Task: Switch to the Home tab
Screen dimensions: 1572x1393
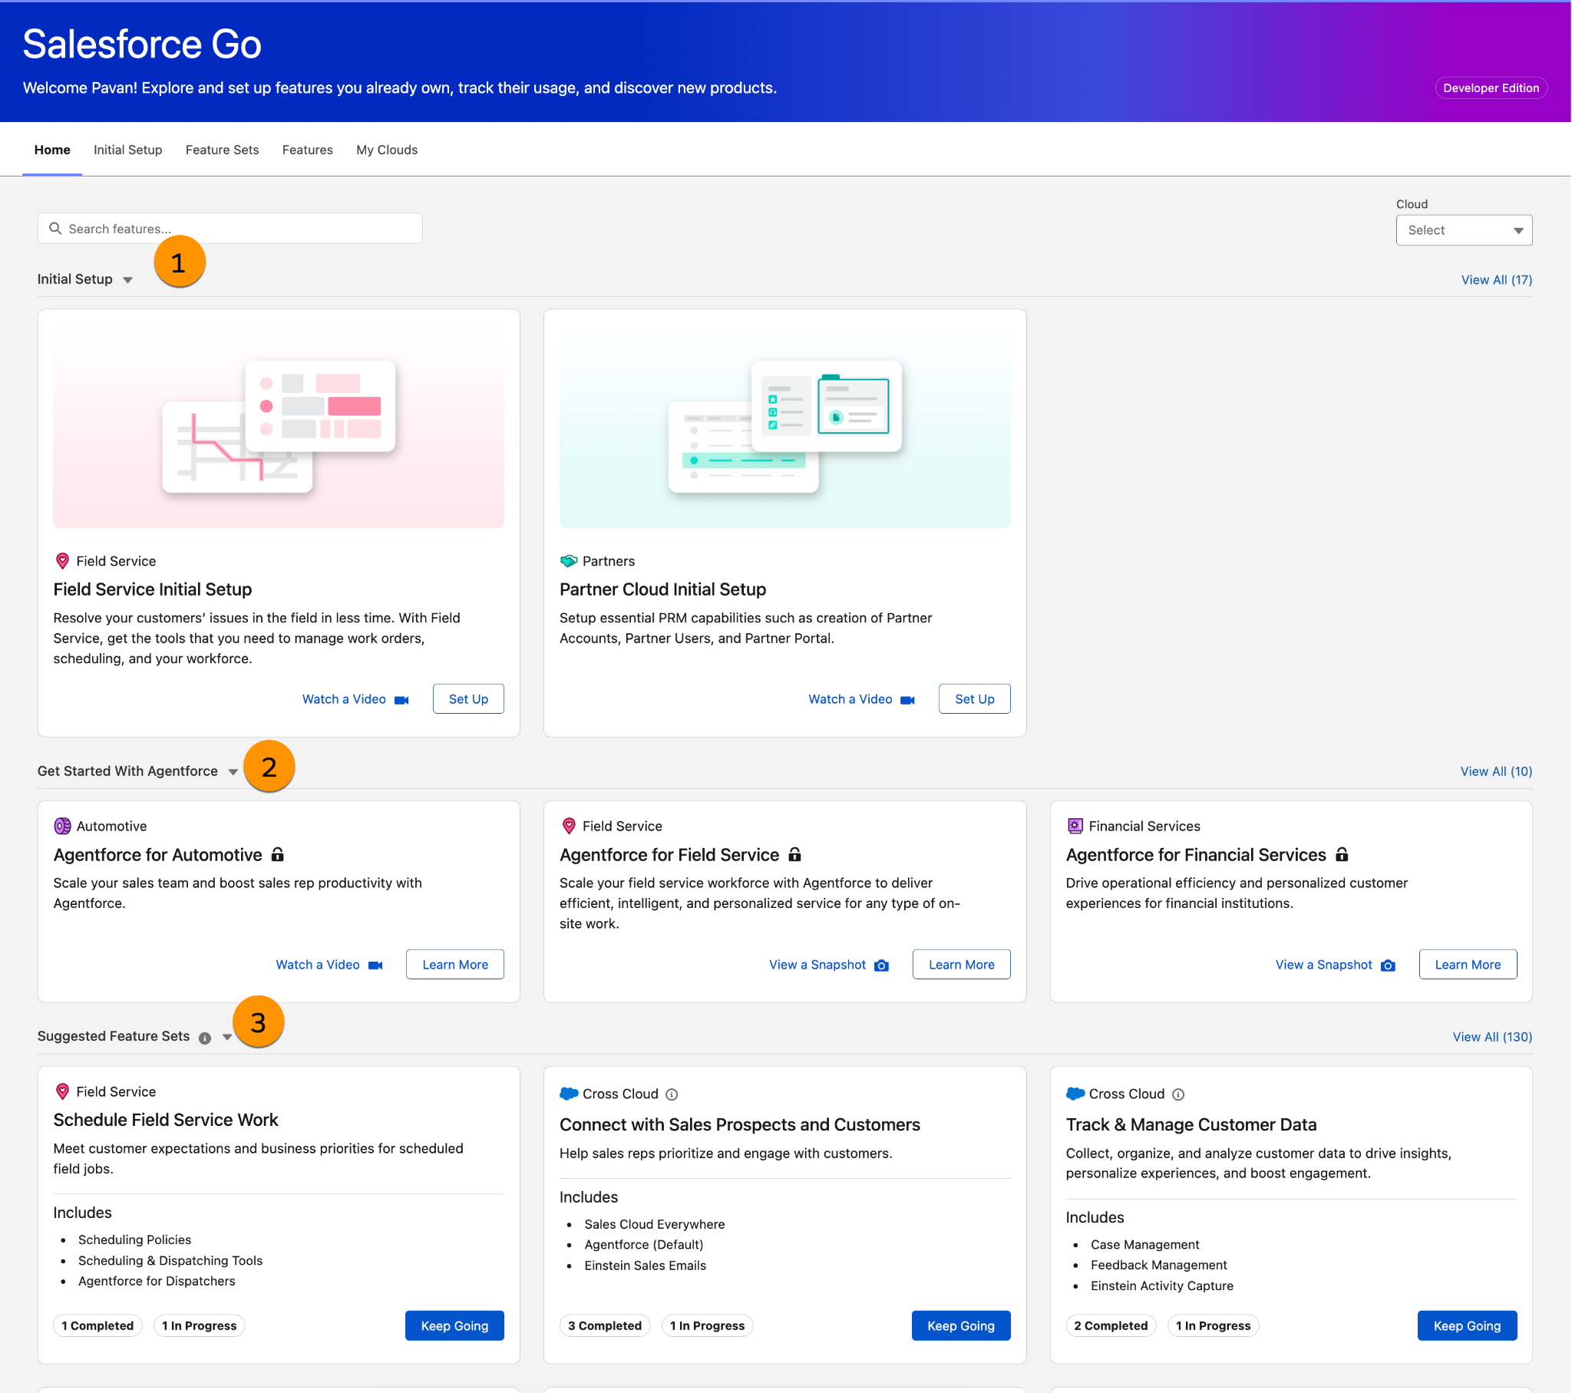Action: [52, 150]
